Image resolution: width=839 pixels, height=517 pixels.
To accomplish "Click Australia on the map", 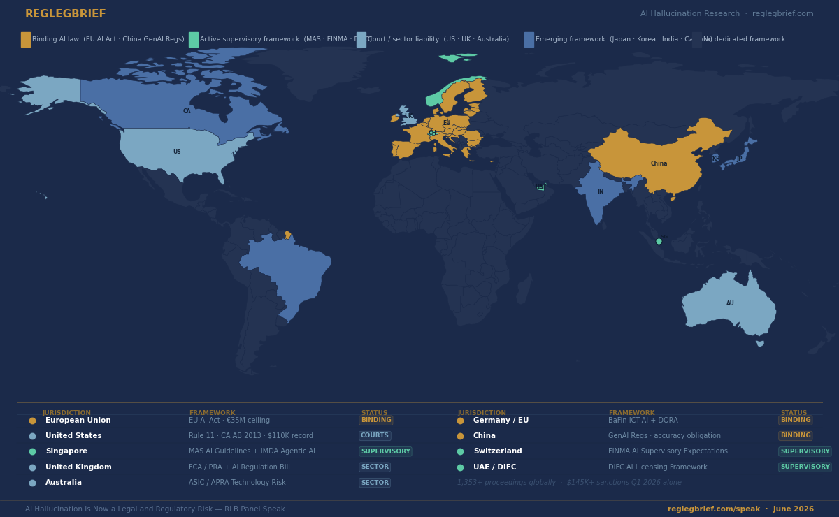I will [729, 305].
